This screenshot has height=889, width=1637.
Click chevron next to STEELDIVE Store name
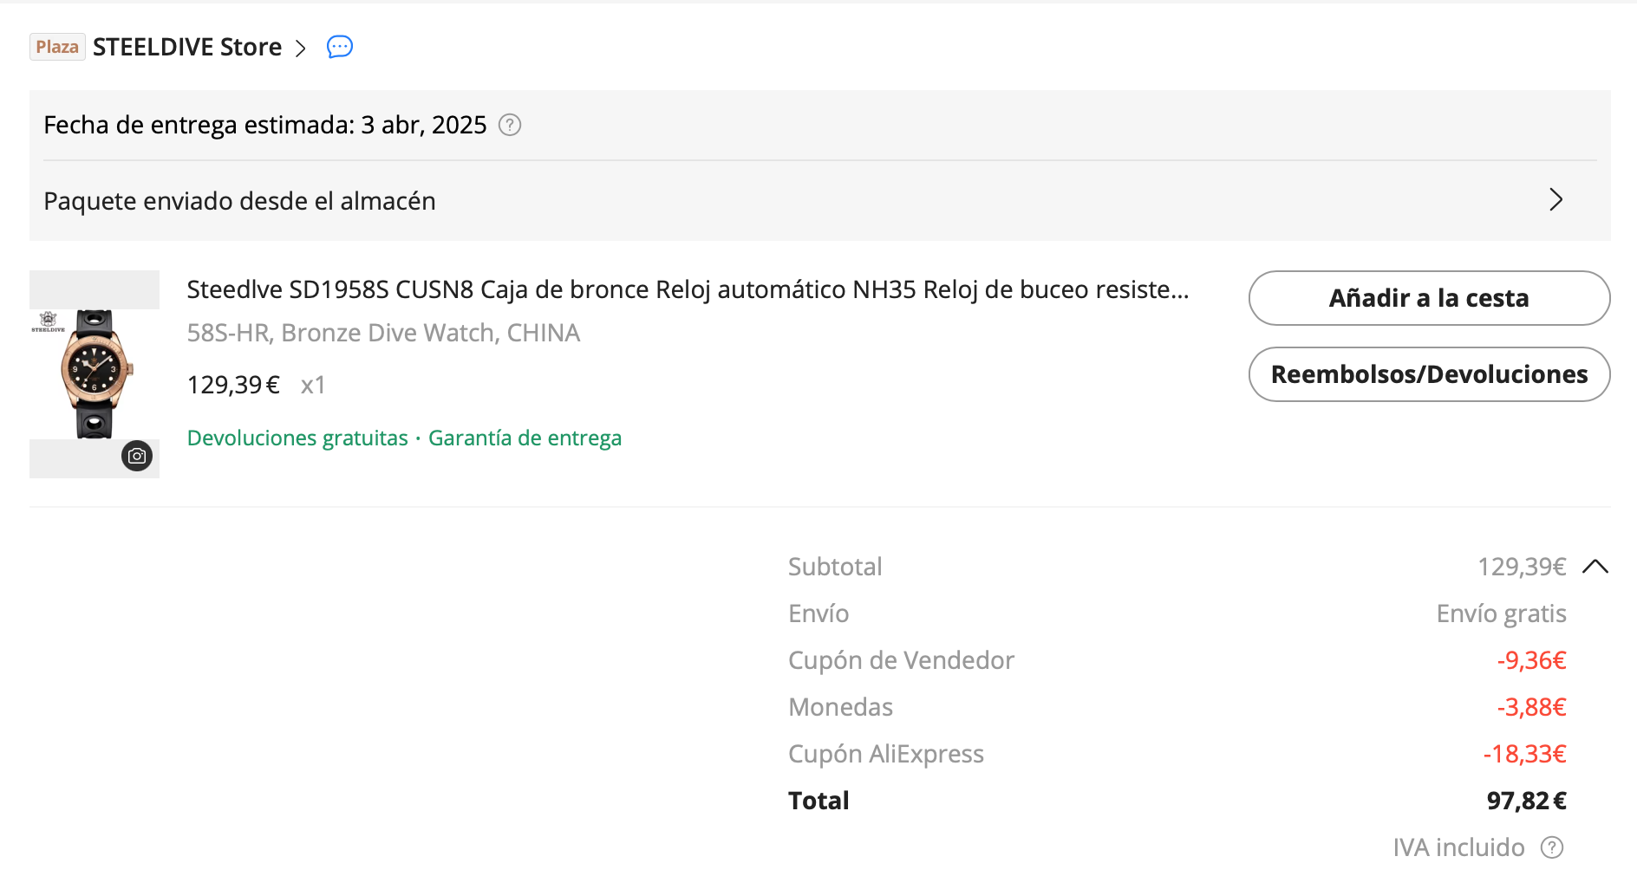pos(301,48)
